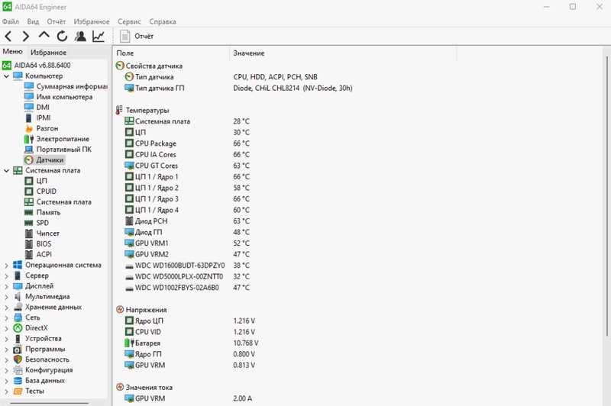The image size is (611, 406).
Task: Collapse the Системная плата tree node
Action: point(6,170)
